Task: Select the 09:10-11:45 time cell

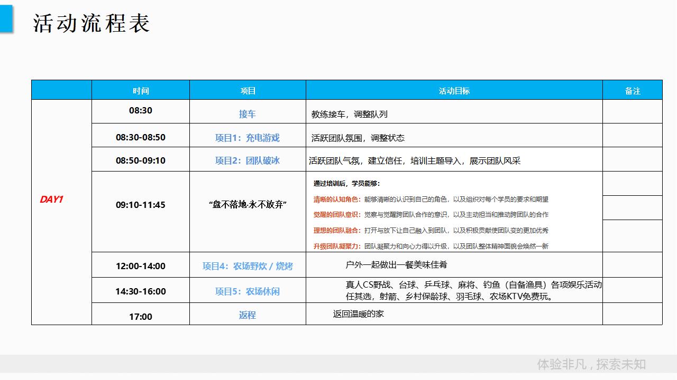Action: pos(141,205)
